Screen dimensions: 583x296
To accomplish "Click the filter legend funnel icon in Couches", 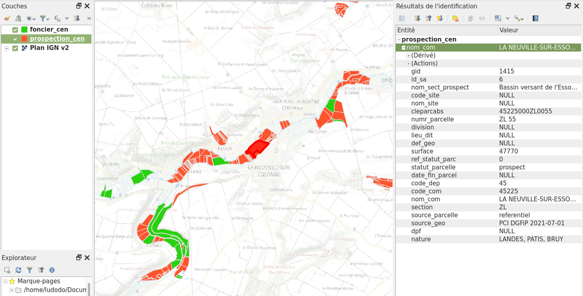I will click(x=43, y=18).
